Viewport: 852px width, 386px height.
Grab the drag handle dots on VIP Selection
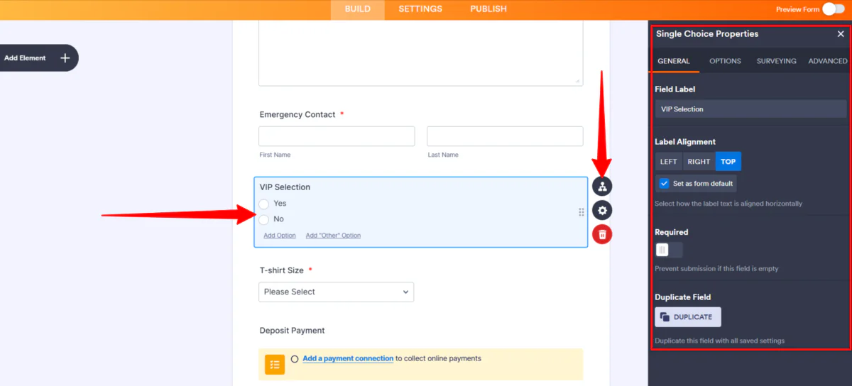click(581, 211)
